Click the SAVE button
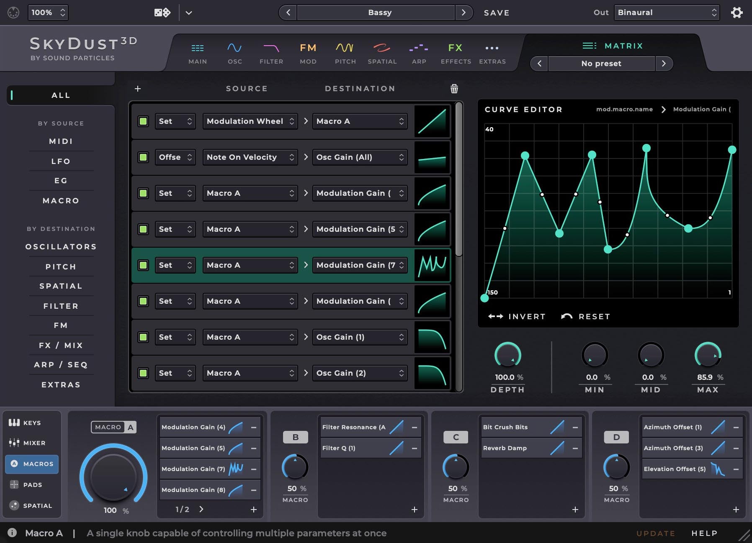The height and width of the screenshot is (543, 752). (x=497, y=13)
